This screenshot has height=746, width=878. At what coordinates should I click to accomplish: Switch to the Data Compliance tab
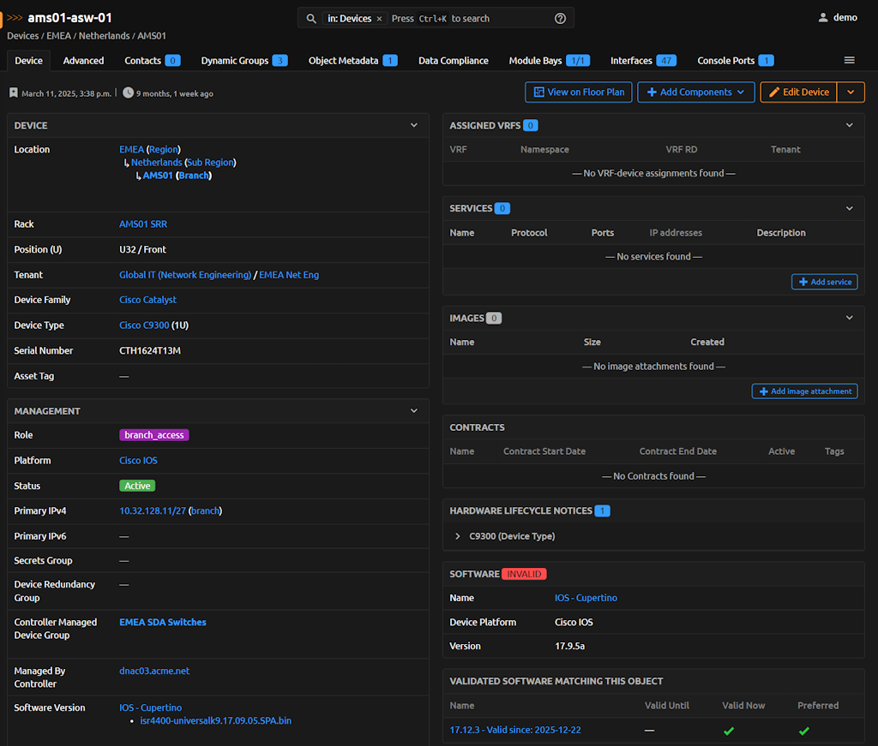click(453, 60)
